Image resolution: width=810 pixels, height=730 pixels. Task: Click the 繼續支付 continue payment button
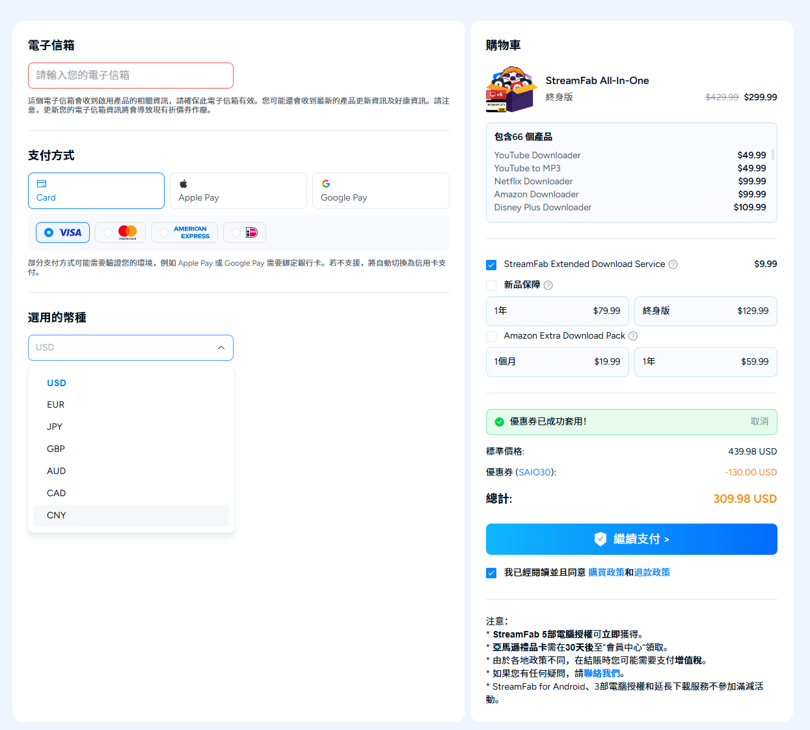coord(632,539)
